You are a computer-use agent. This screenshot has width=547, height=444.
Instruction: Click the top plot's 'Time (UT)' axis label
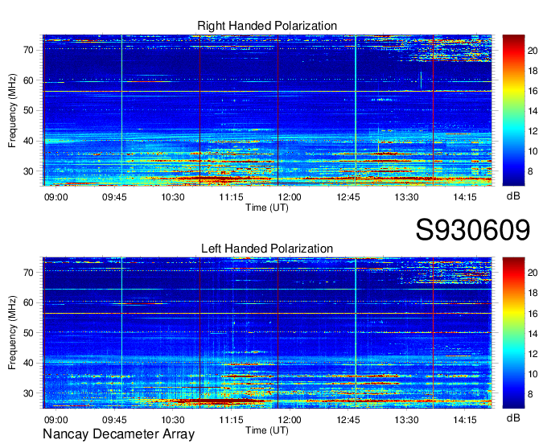pos(267,208)
